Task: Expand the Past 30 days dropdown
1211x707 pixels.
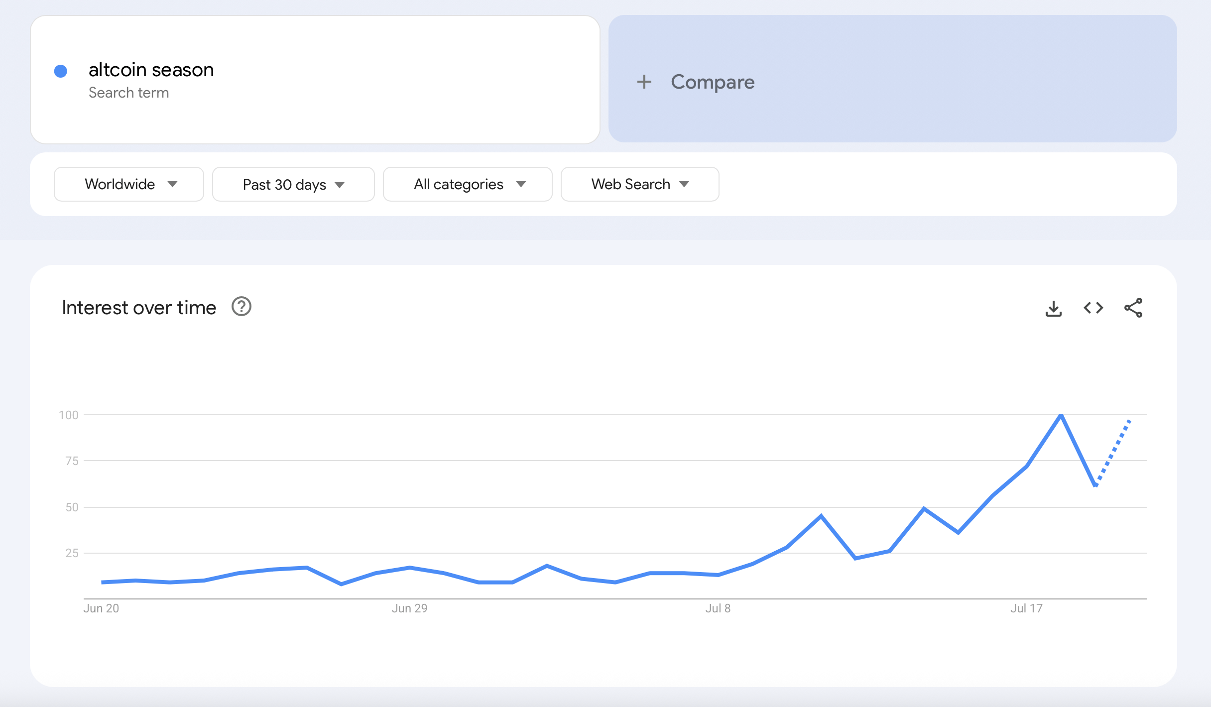Action: pos(293,185)
